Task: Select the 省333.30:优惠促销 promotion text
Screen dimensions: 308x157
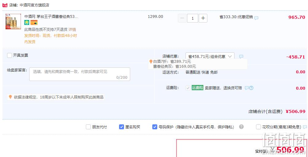Action: (236, 17)
